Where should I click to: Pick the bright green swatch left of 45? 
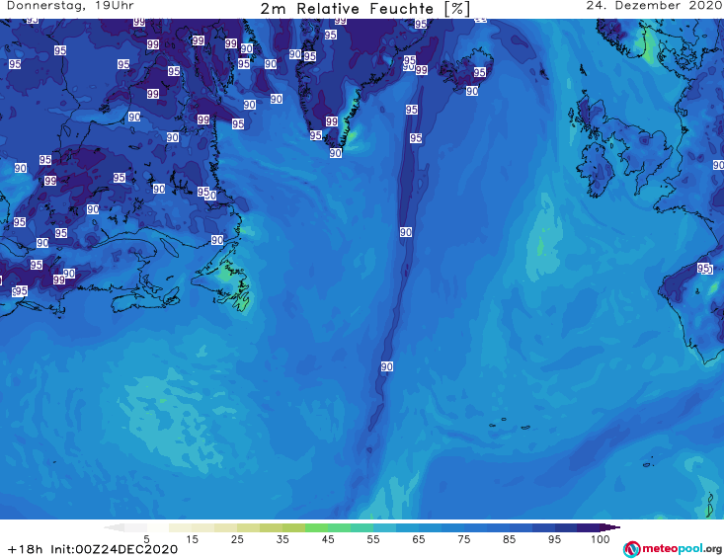316,527
